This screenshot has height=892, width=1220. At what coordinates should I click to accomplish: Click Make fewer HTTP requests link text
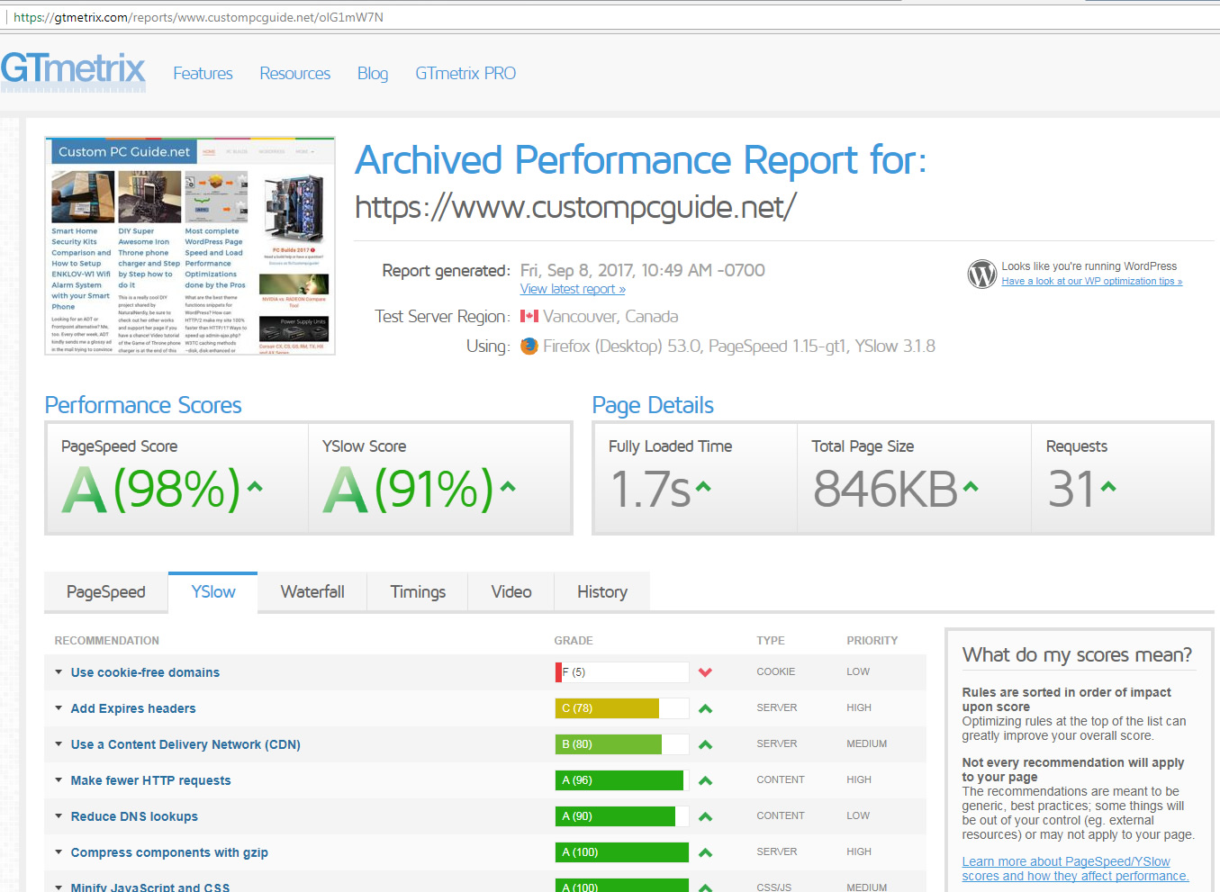(x=150, y=780)
